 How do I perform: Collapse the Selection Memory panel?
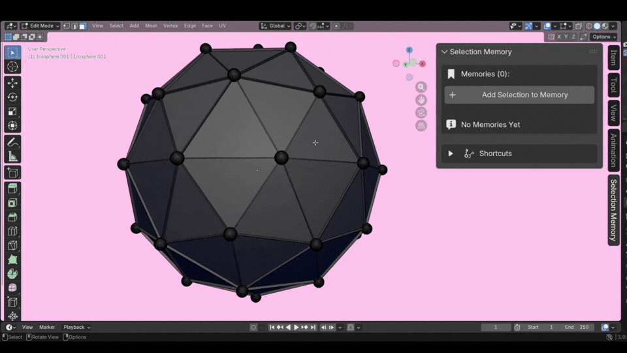(444, 52)
